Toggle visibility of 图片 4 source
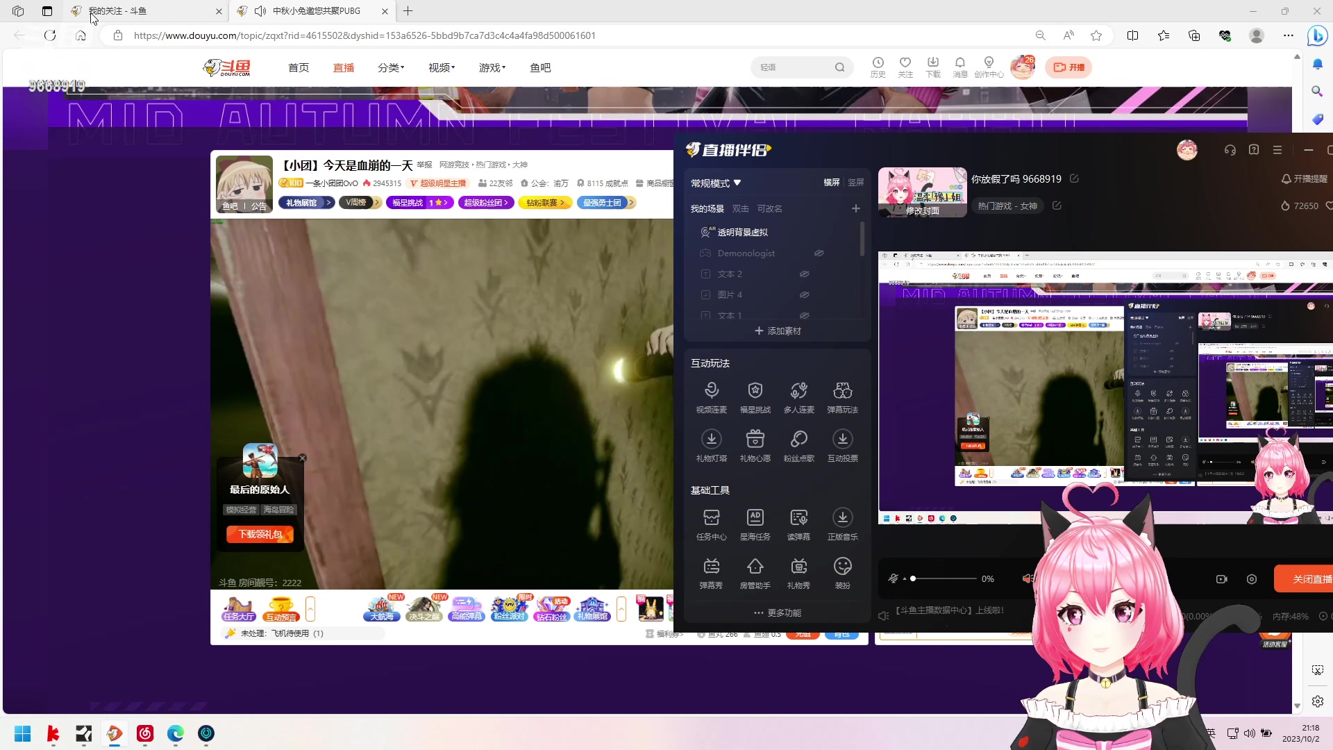 click(804, 295)
